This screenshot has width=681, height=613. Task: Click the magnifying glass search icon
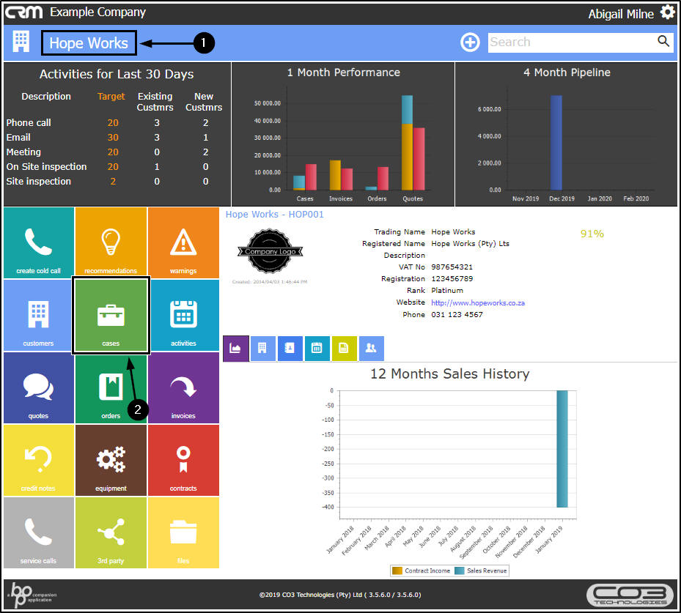pyautogui.click(x=663, y=41)
